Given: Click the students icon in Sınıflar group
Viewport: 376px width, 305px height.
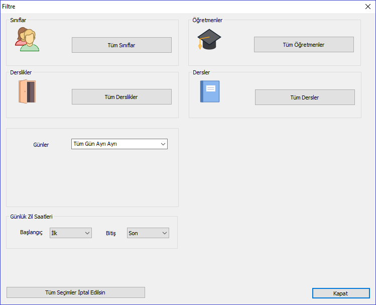Looking at the screenshot, I should (27, 39).
